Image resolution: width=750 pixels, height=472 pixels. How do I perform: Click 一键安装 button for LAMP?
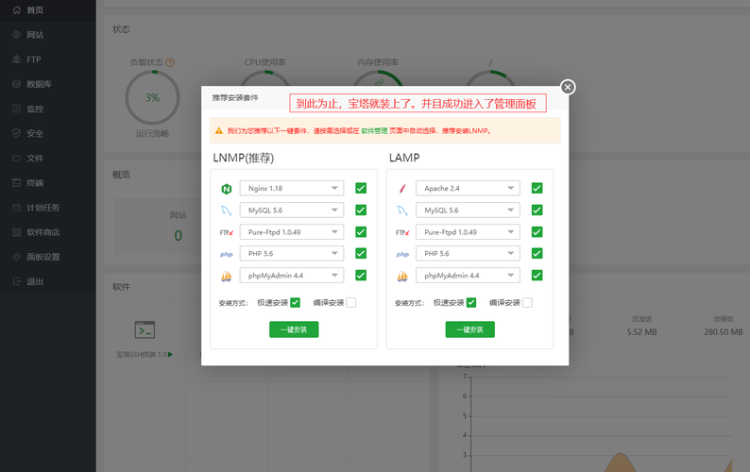point(469,329)
